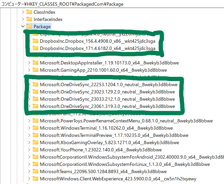Select the InterfaceIndex key name
This screenshot has width=224, height=184.
coord(48,19)
